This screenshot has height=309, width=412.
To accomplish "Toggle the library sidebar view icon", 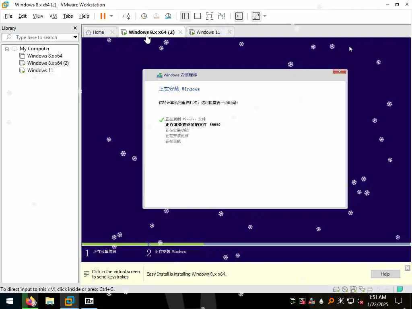I will [185, 16].
